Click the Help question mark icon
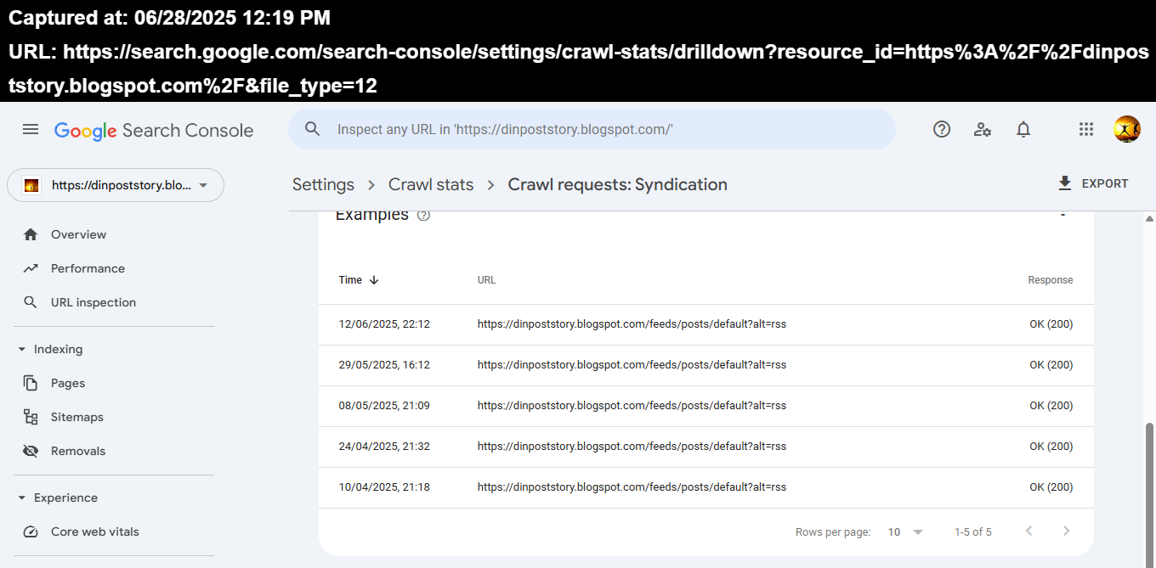 coord(942,129)
